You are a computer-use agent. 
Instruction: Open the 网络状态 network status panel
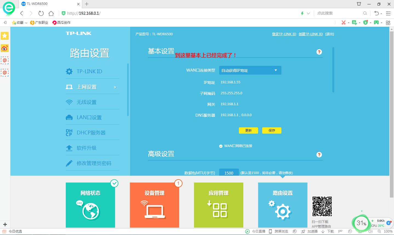tap(90, 205)
